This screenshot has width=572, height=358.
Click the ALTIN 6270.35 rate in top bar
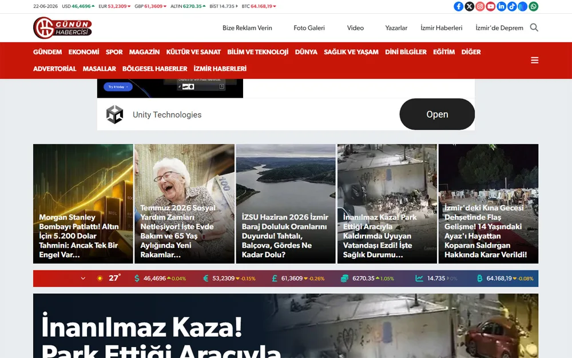(188, 6)
